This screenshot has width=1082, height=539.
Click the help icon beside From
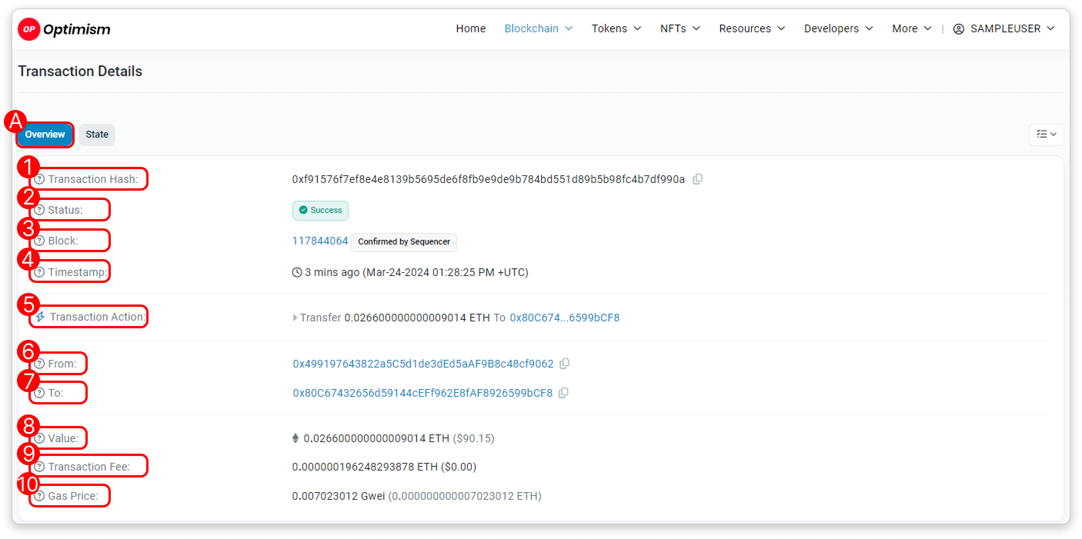pos(40,364)
